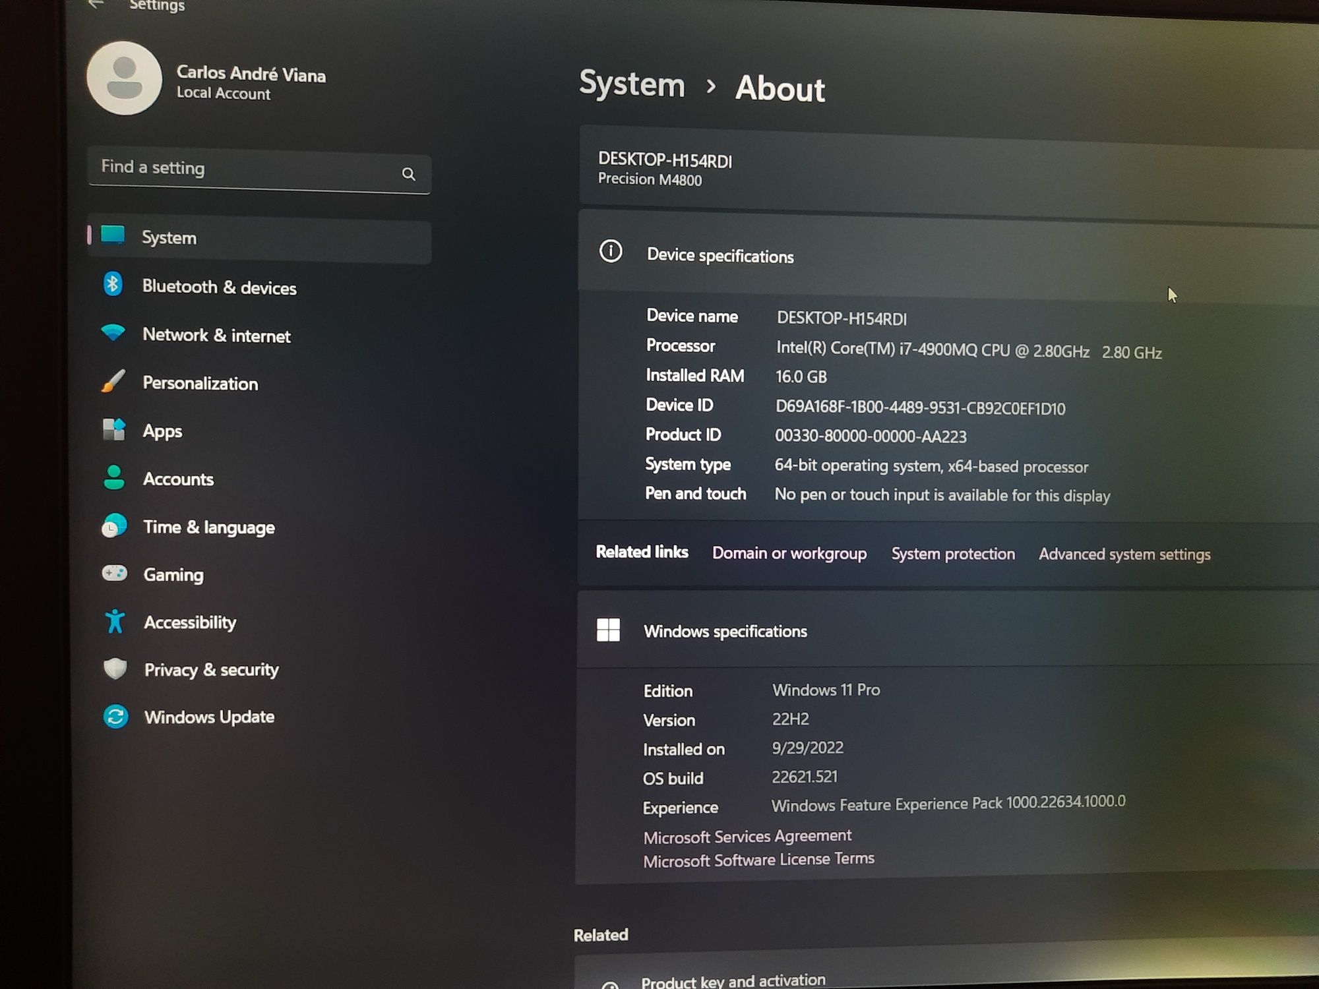Click the Privacy shield icon
The image size is (1319, 989).
[x=115, y=669]
